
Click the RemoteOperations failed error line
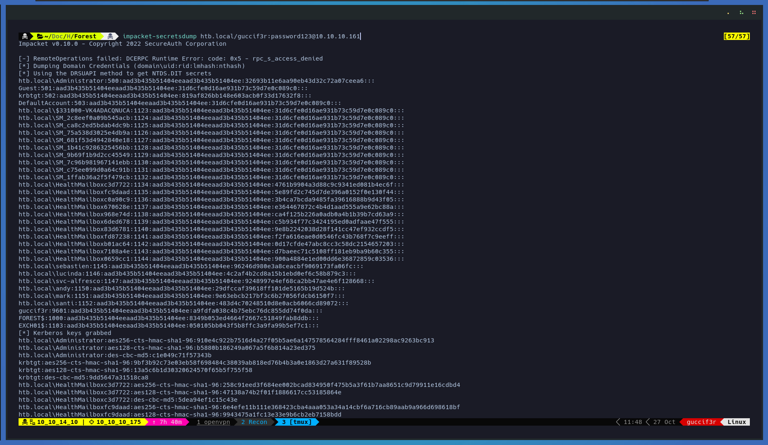[171, 59]
